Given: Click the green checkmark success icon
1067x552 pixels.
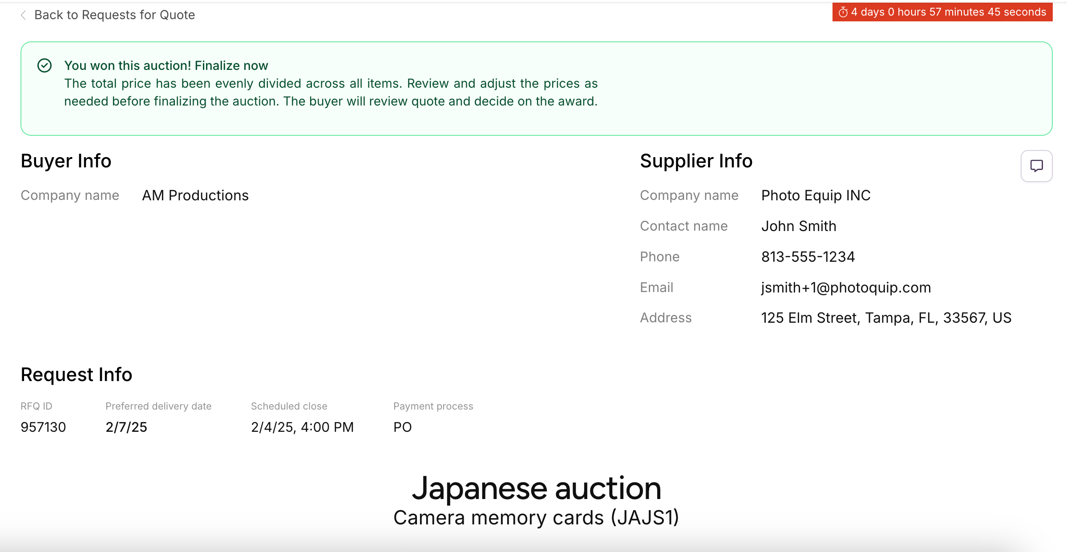Looking at the screenshot, I should point(44,65).
